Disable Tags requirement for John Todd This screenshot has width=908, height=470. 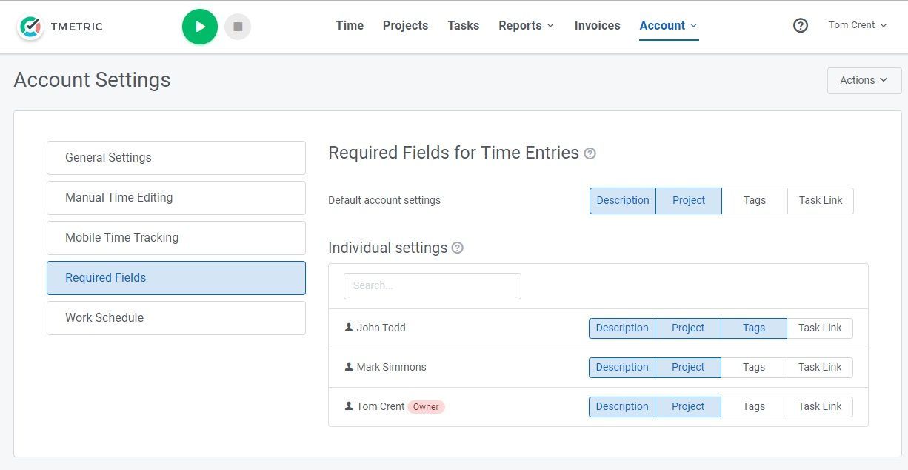click(754, 328)
